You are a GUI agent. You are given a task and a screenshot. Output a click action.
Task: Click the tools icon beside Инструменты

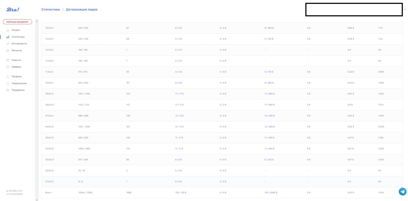click(8, 44)
